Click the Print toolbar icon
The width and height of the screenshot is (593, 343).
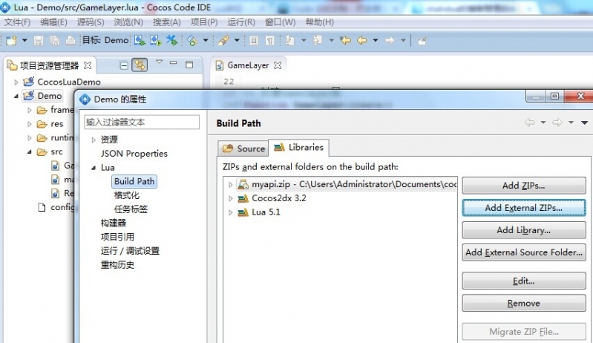(71, 40)
